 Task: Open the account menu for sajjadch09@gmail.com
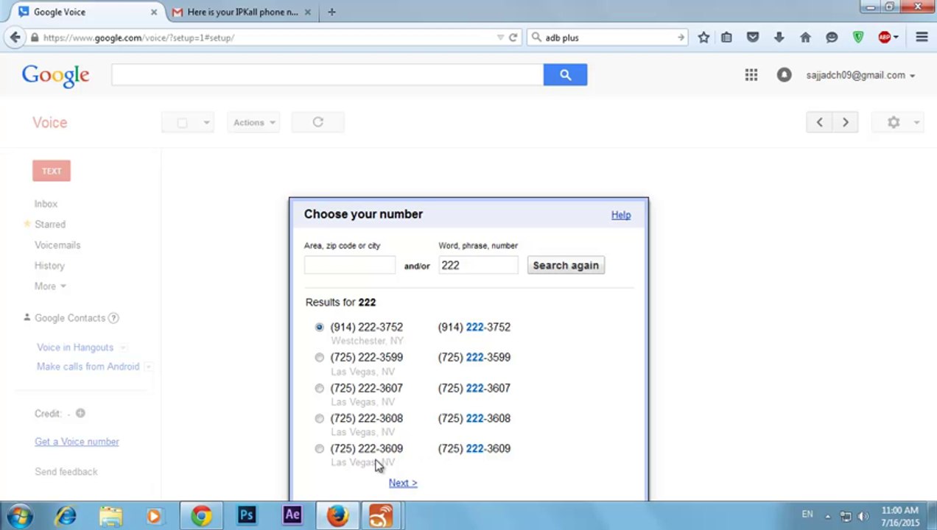(860, 75)
